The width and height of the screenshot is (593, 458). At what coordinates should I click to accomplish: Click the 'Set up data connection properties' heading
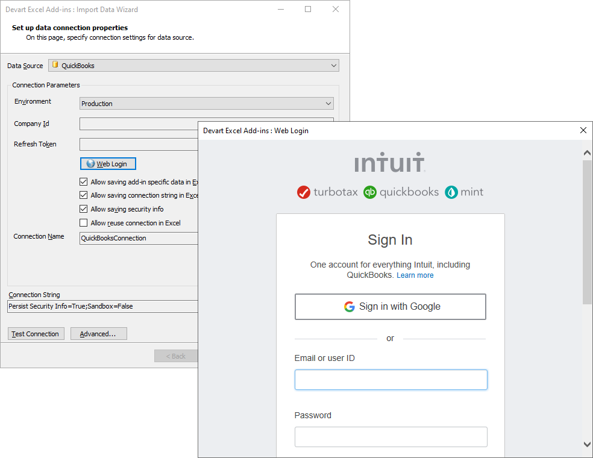point(69,28)
